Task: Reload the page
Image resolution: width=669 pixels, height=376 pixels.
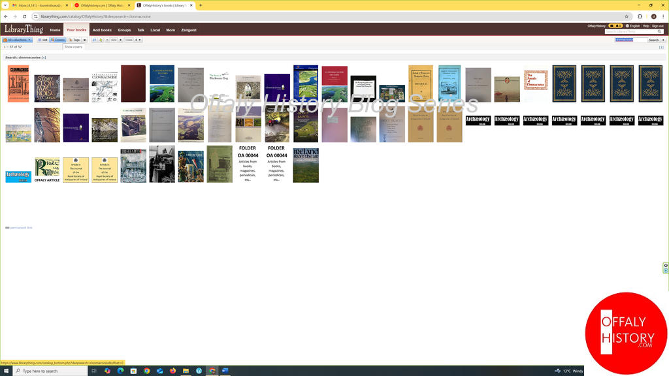Action: (24, 16)
